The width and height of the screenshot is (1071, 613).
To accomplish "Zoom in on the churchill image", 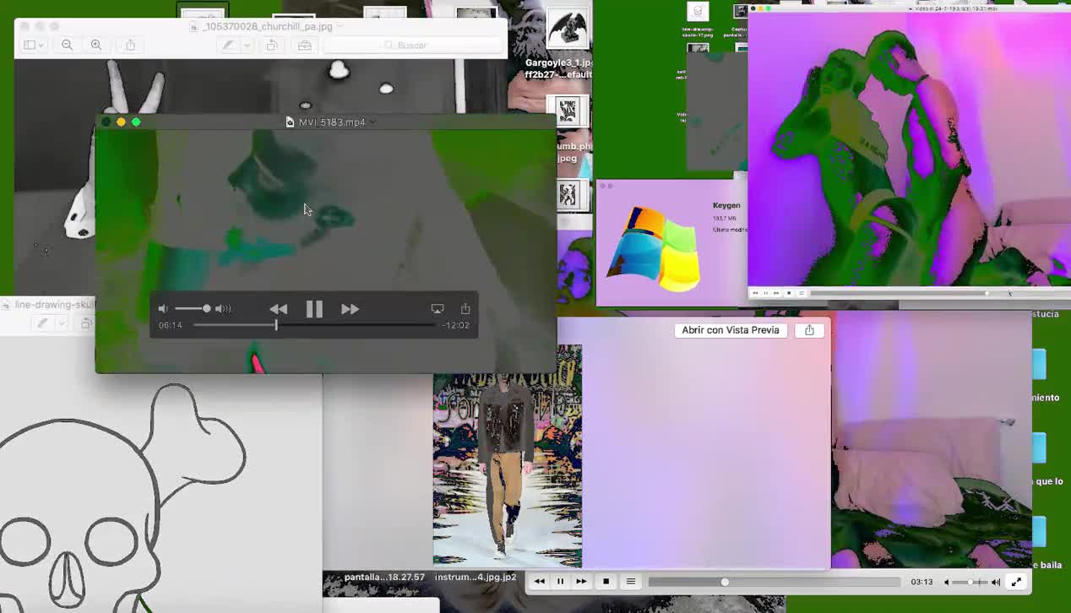I will point(96,45).
